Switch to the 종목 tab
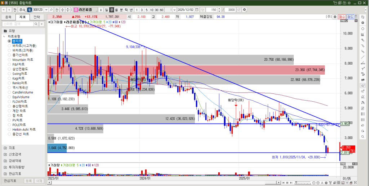The width and height of the screenshot is (369, 186). pyautogui.click(x=8, y=17)
